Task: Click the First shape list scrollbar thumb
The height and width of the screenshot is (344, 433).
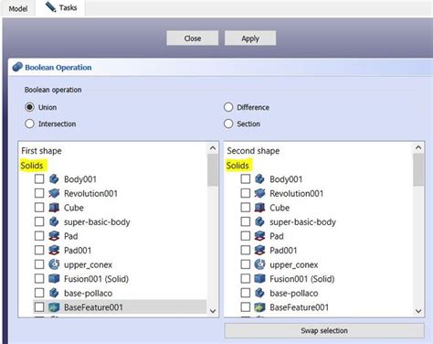Action: click(213, 169)
